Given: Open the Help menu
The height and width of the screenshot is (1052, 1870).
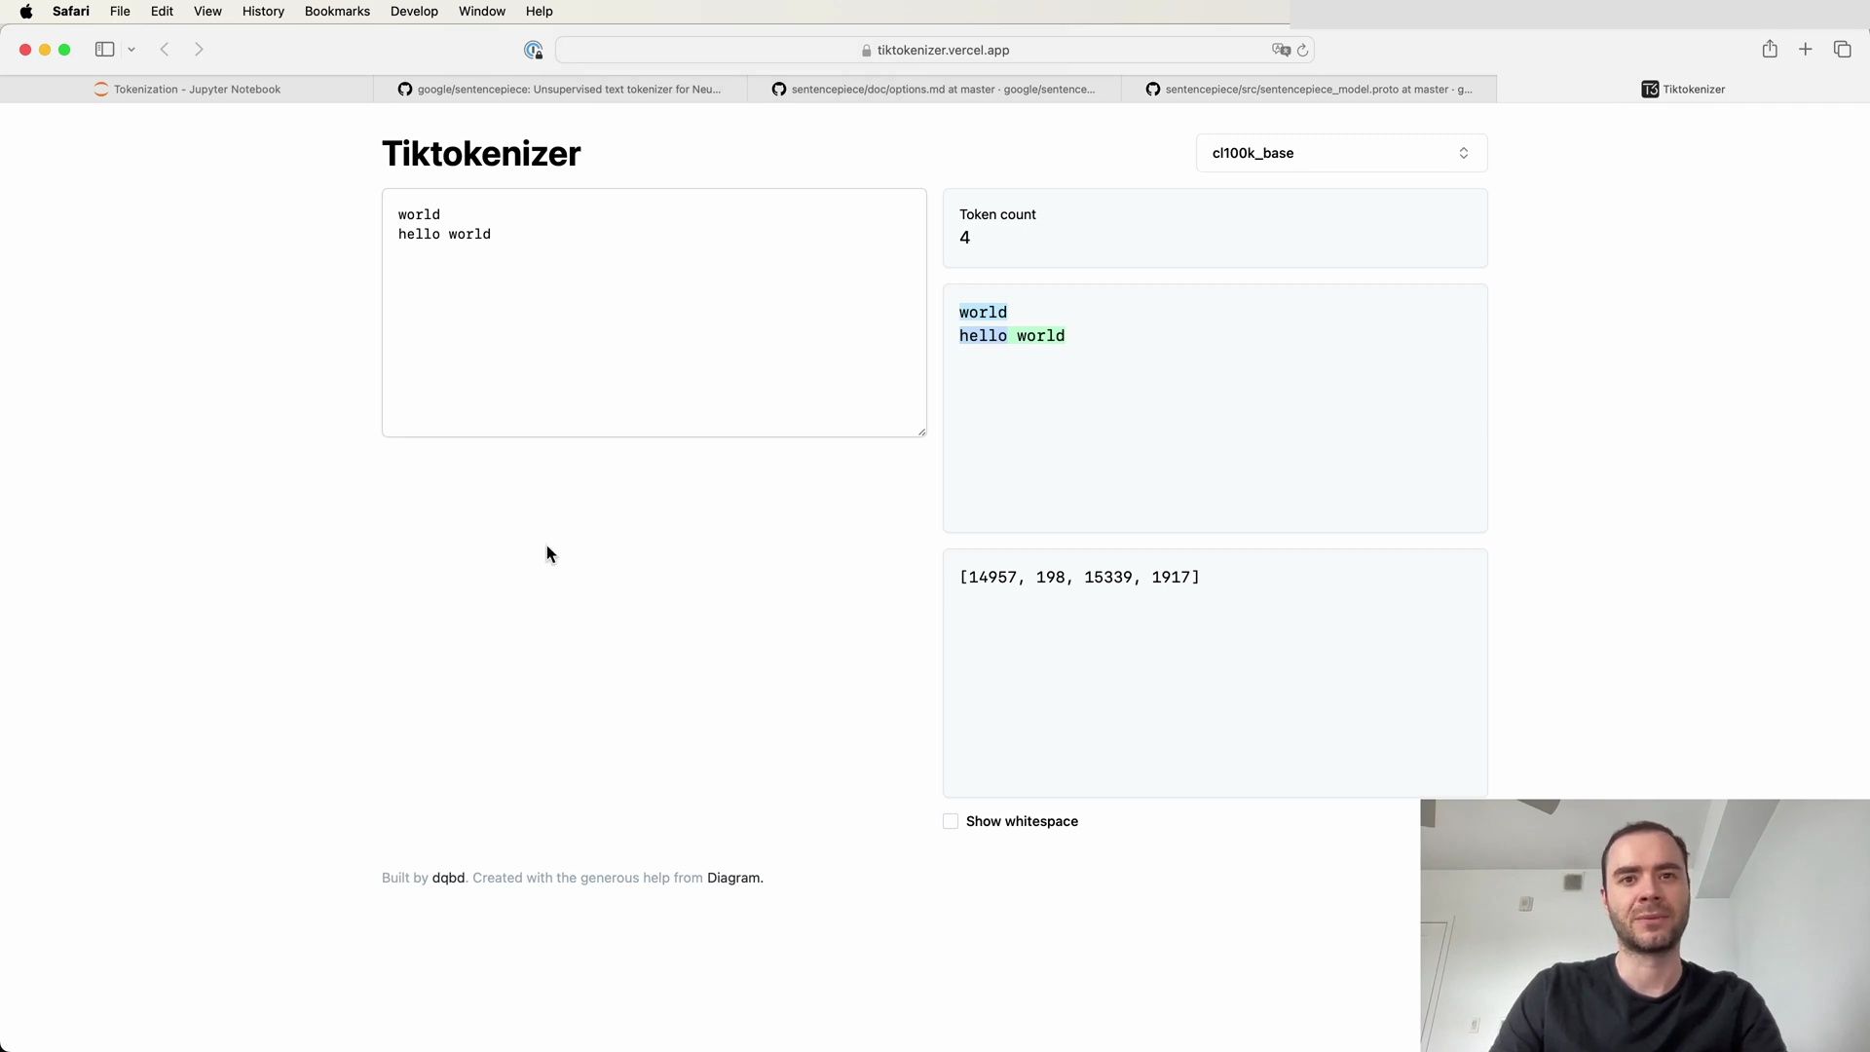Looking at the screenshot, I should (539, 12).
